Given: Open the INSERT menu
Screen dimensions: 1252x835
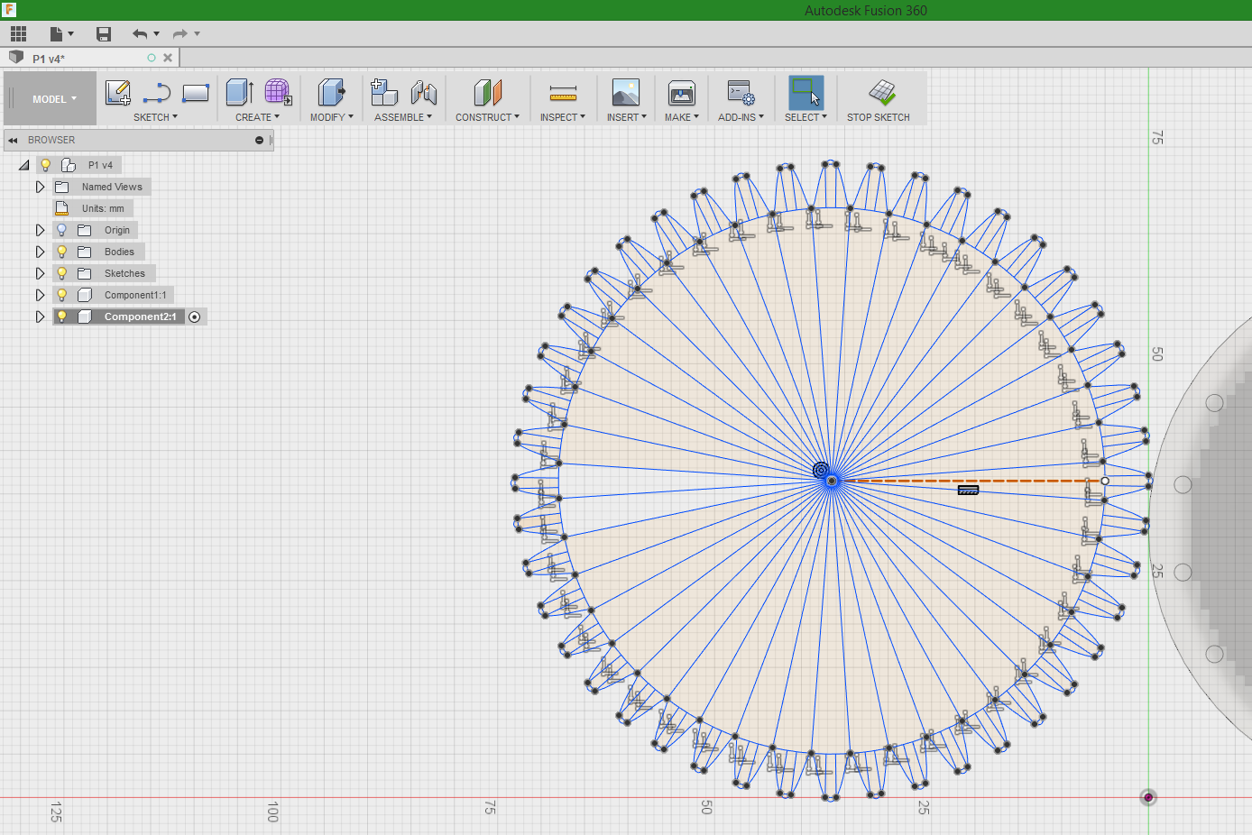Looking at the screenshot, I should [x=626, y=117].
